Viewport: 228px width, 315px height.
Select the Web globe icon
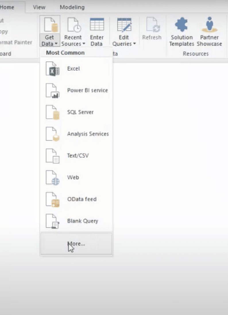pos(52,178)
